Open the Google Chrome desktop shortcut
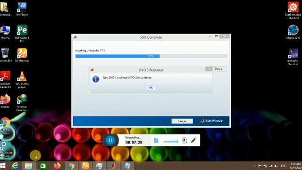The height and width of the screenshot is (170, 302). pos(5,126)
